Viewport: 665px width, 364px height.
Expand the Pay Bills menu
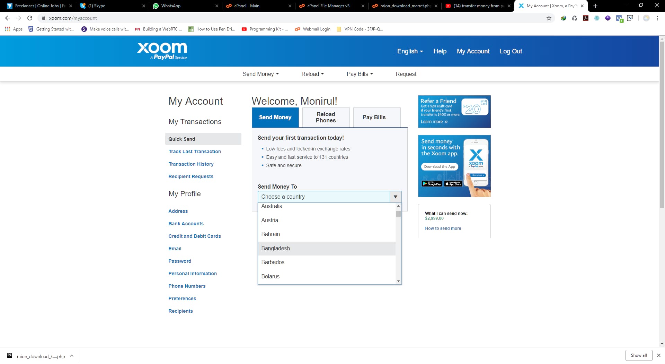(360, 74)
